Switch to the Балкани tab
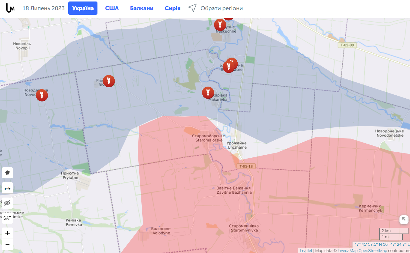The image size is (410, 253). [x=142, y=8]
